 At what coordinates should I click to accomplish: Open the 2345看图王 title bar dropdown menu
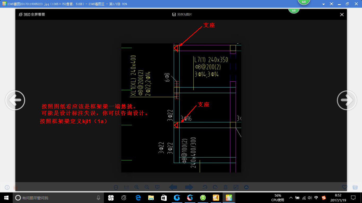(x=324, y=4)
